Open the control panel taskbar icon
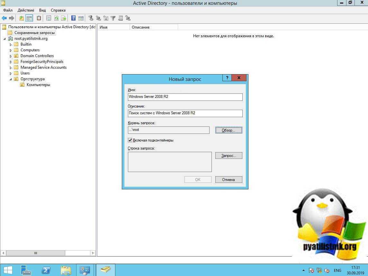 pos(85,270)
